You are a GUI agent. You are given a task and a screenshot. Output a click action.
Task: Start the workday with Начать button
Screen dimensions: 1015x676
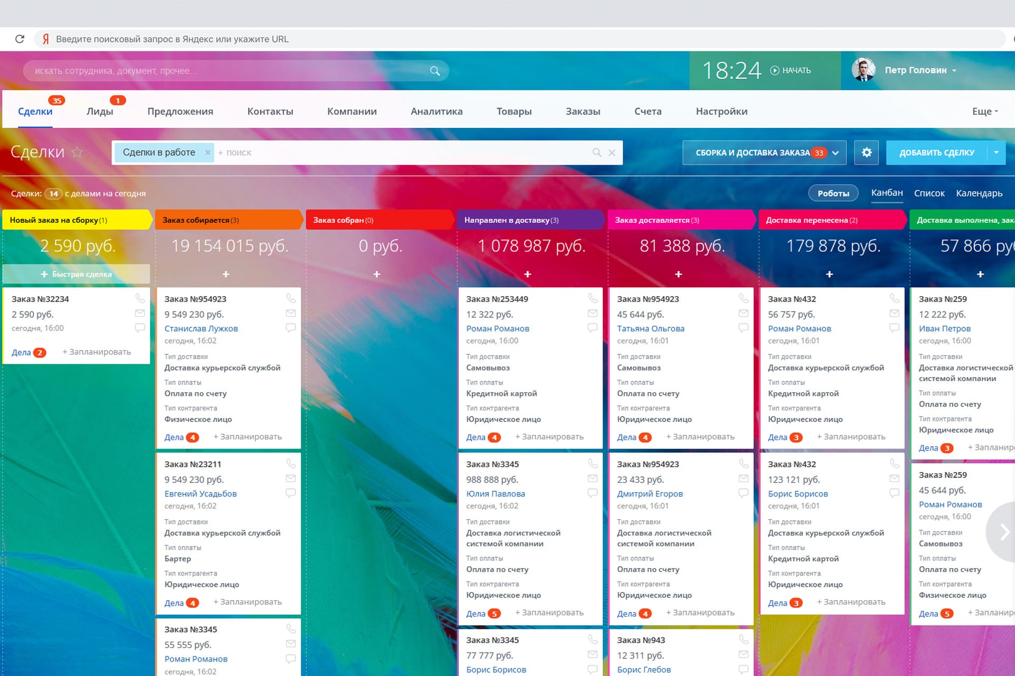point(791,70)
